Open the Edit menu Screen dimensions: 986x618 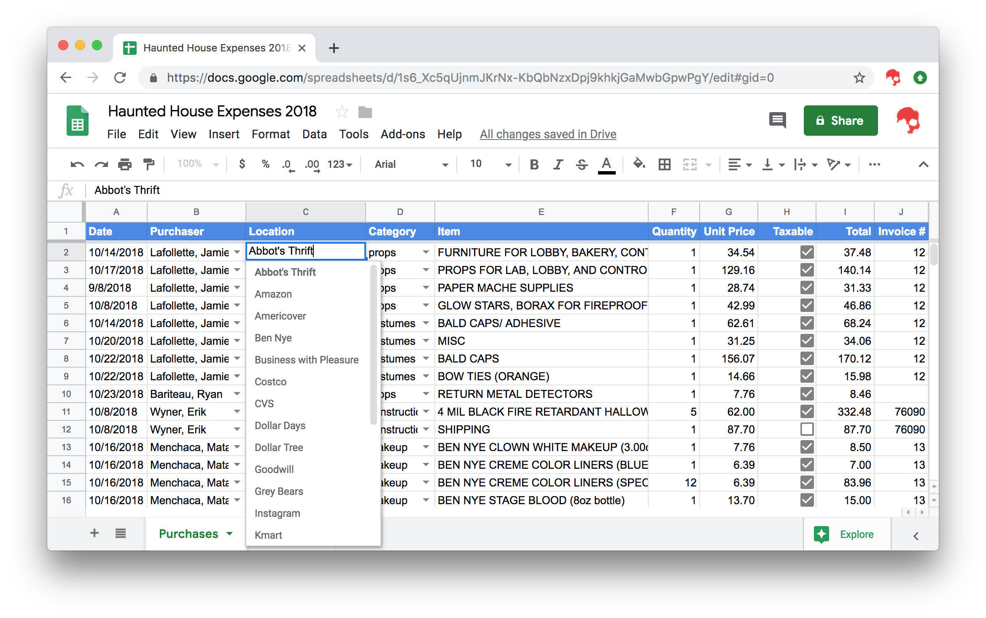click(148, 134)
